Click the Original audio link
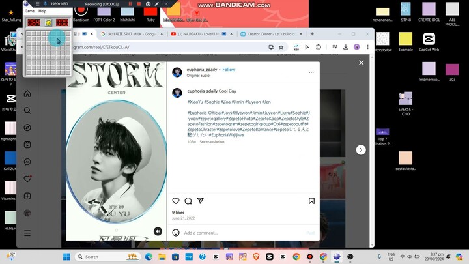This screenshot has width=469, height=264. click(198, 76)
